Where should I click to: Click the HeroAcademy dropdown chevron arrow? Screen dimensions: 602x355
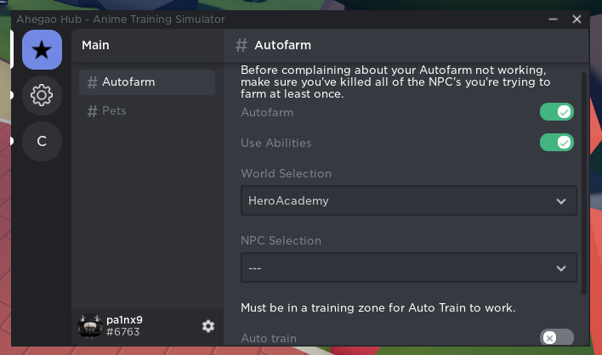click(x=560, y=201)
